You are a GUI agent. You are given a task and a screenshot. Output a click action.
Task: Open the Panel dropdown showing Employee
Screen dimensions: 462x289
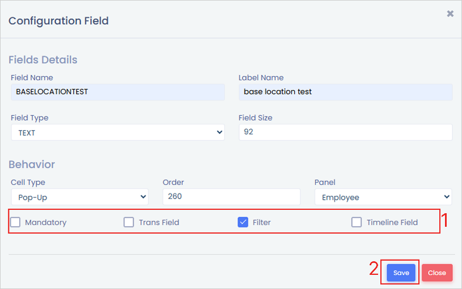pyautogui.click(x=383, y=197)
